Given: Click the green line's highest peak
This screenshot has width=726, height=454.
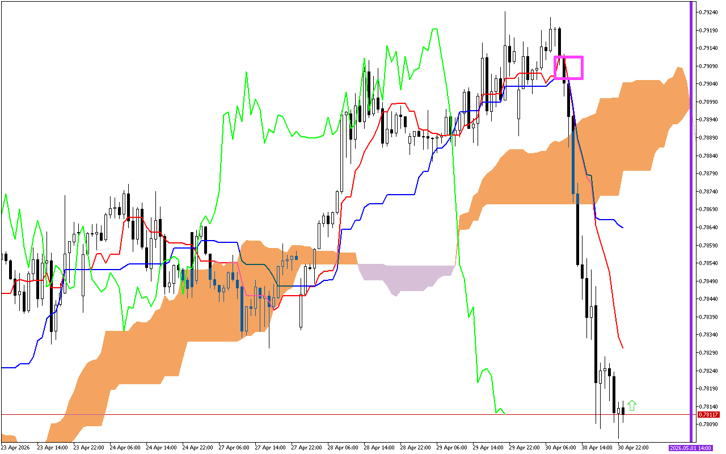Looking at the screenshot, I should (x=434, y=29).
